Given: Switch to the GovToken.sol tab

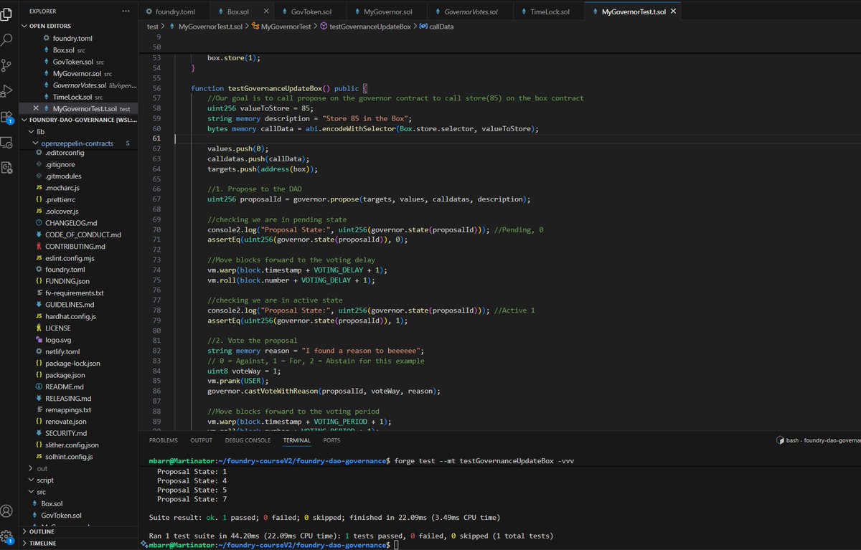Looking at the screenshot, I should point(310,12).
